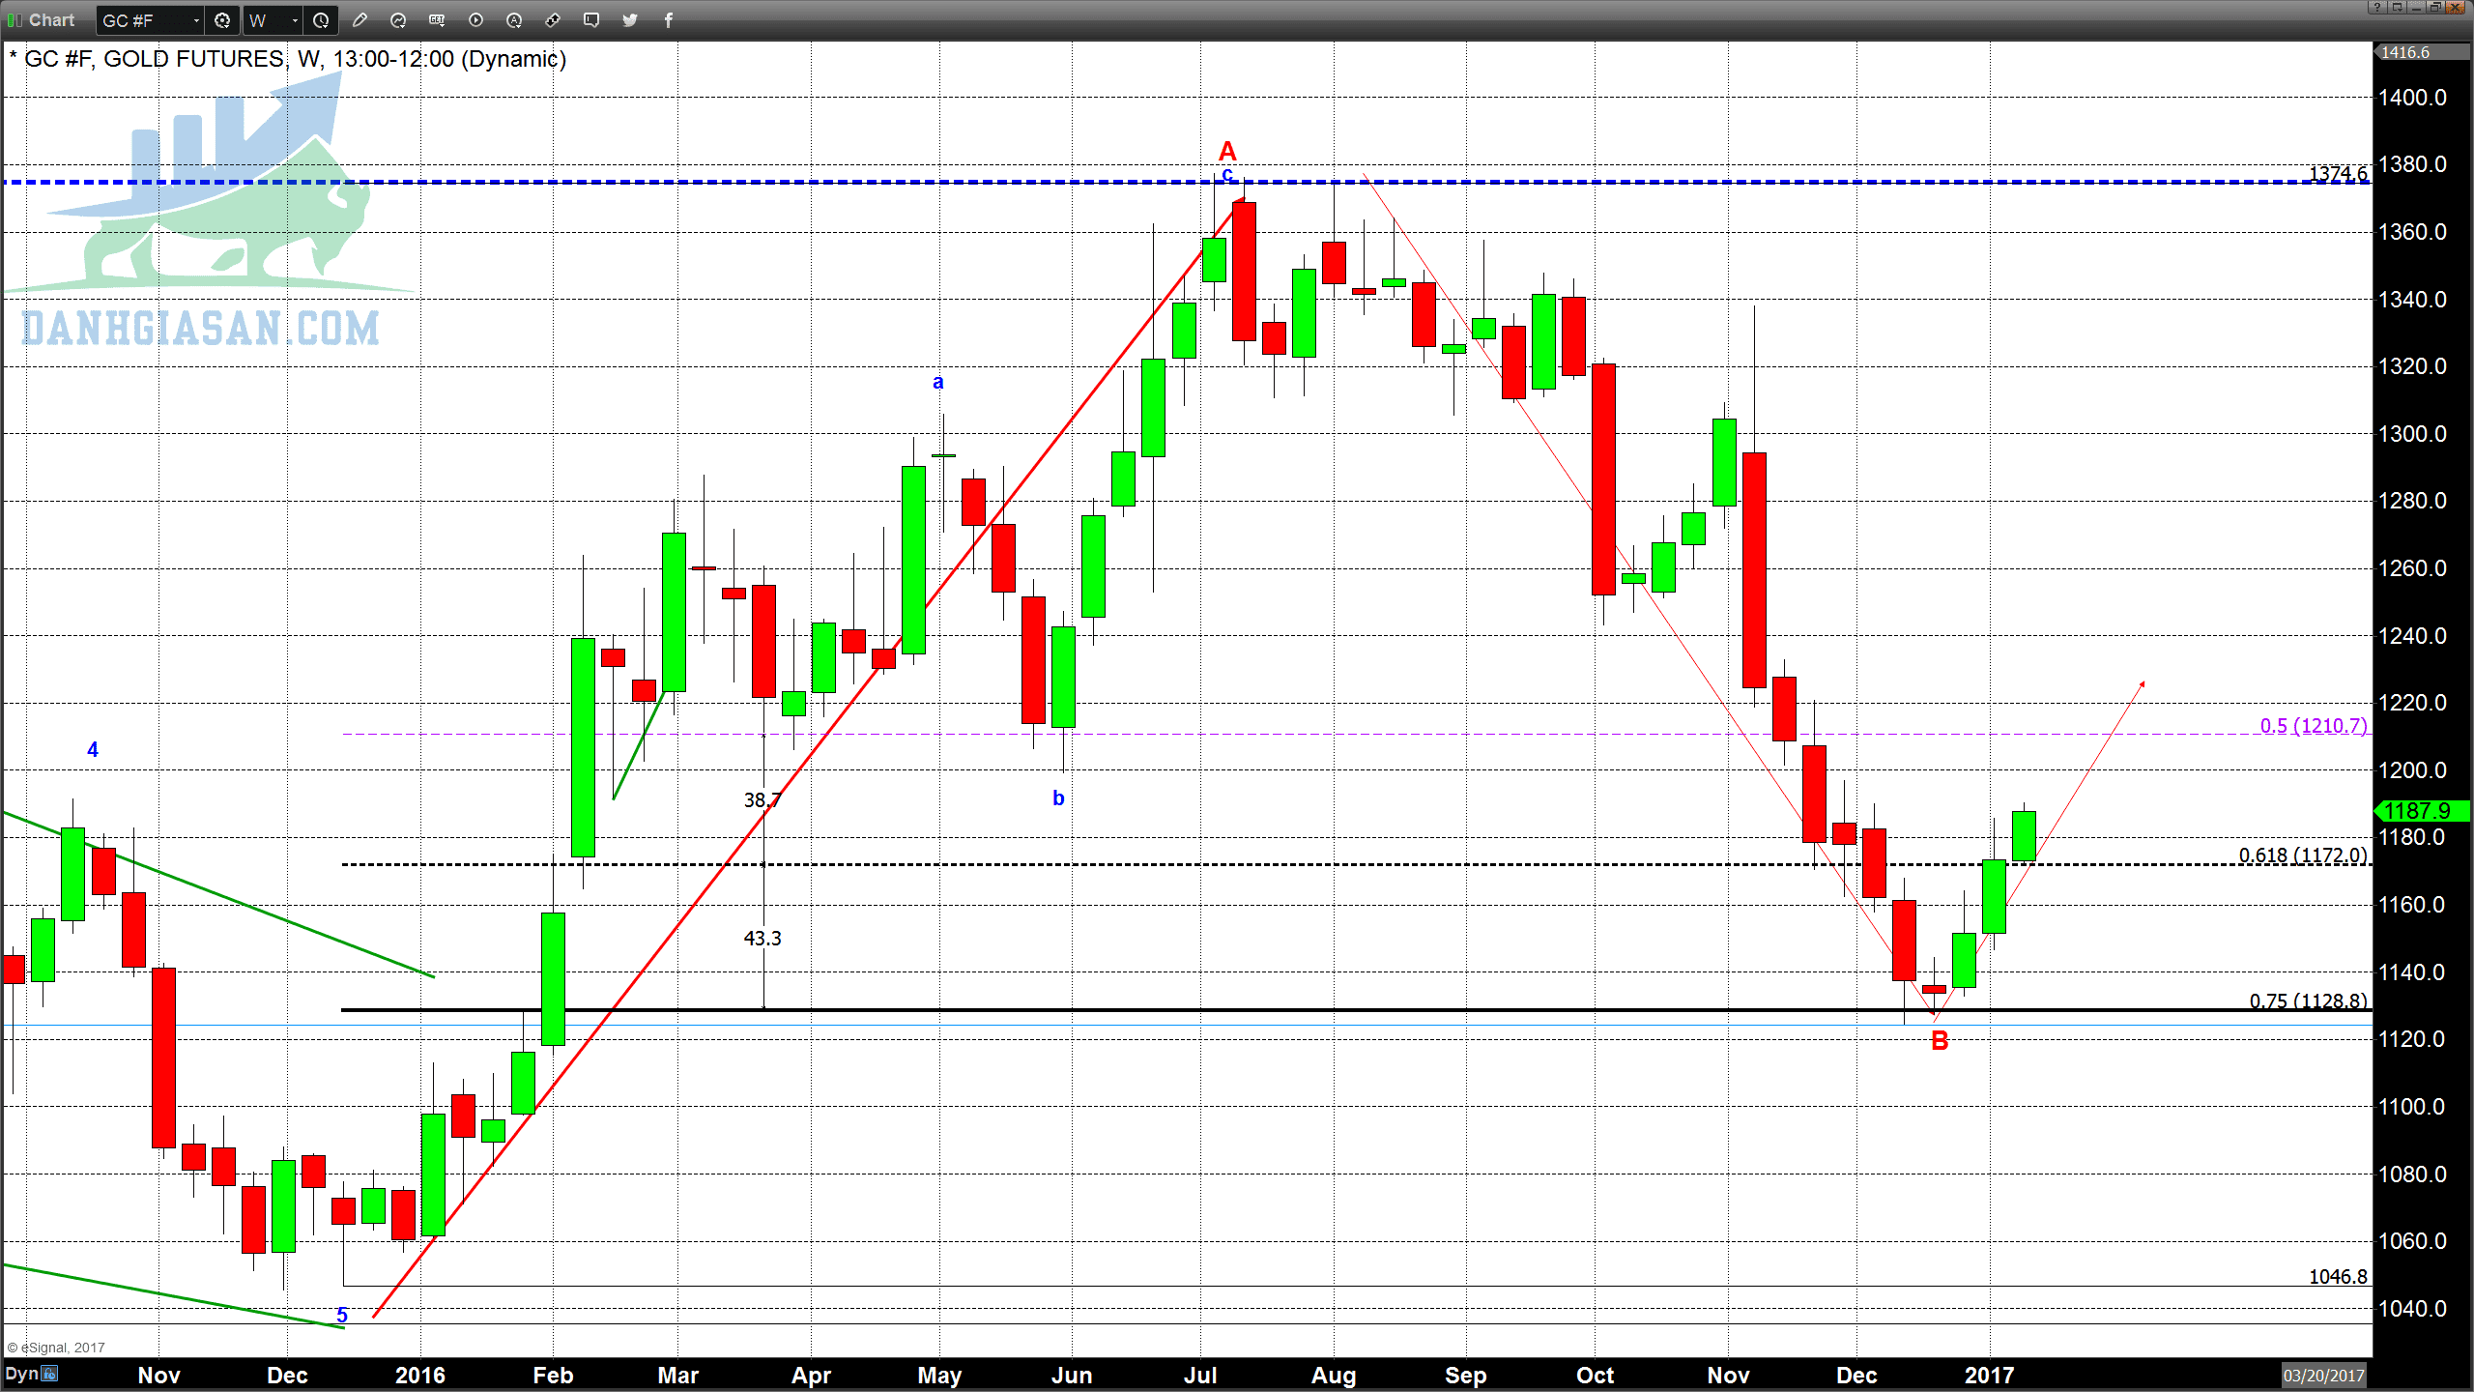Select the pencil drawing tool
Image resolution: width=2474 pixels, height=1392 pixels.
tap(360, 20)
